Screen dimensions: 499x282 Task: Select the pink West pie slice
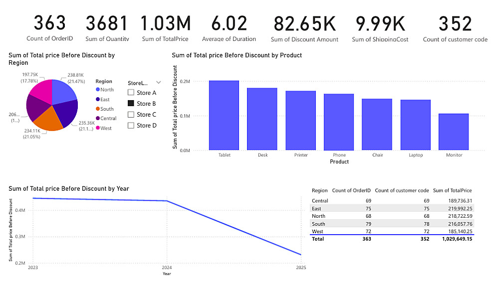[x=43, y=91]
